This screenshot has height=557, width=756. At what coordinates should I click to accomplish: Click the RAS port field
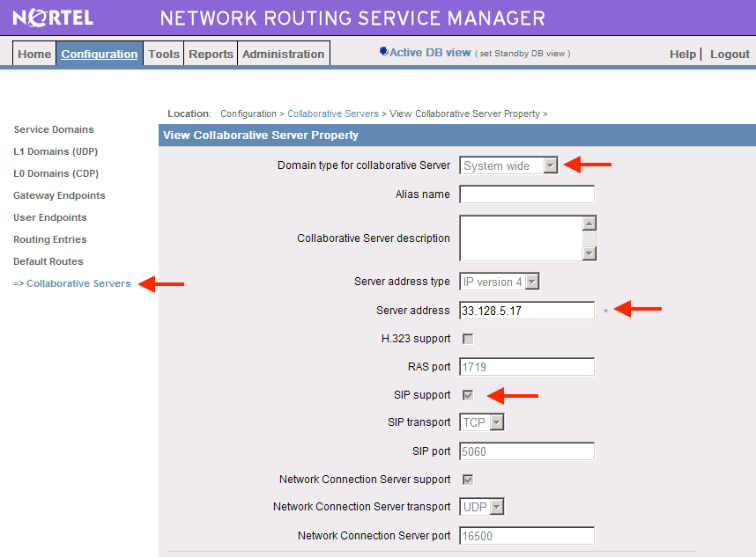(527, 367)
